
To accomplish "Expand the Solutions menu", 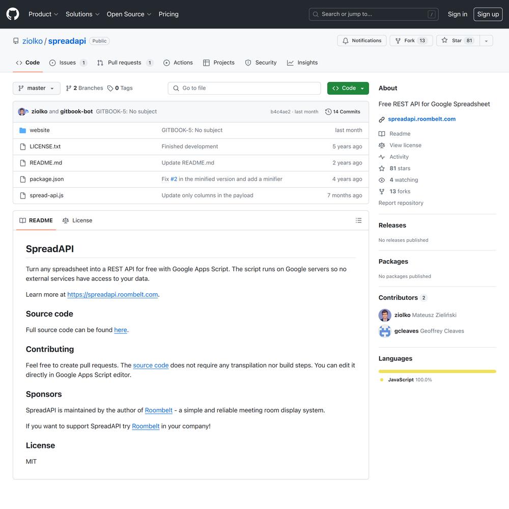I will tap(82, 14).
